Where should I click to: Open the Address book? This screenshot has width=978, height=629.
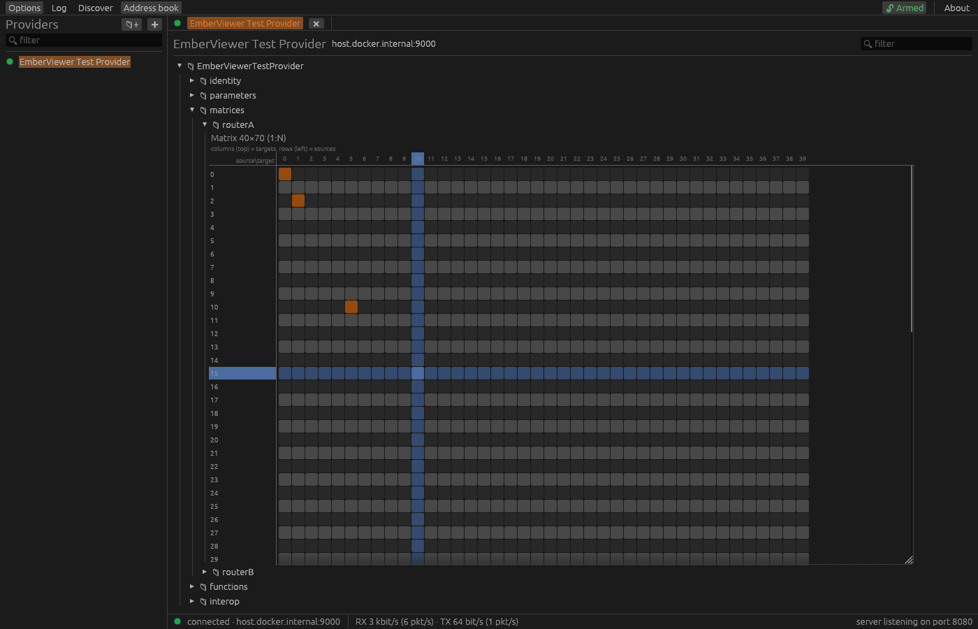(151, 8)
